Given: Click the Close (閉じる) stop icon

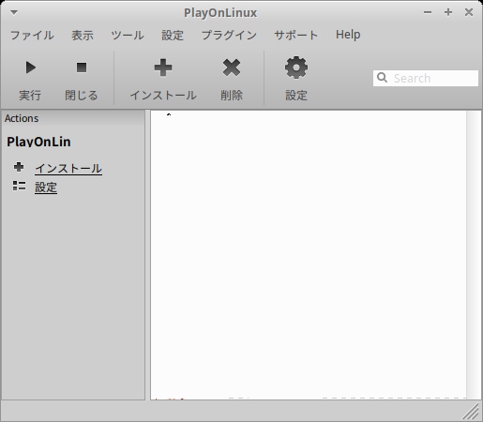Looking at the screenshot, I should coord(82,68).
